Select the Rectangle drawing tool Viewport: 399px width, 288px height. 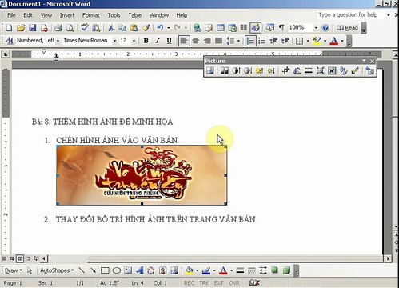pyautogui.click(x=105, y=270)
